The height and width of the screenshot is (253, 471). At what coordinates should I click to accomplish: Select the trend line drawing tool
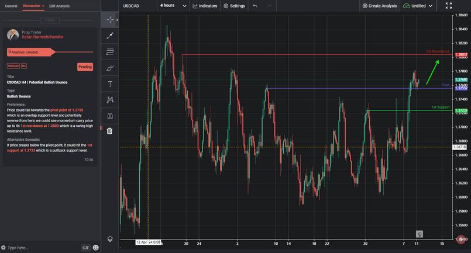click(x=110, y=36)
